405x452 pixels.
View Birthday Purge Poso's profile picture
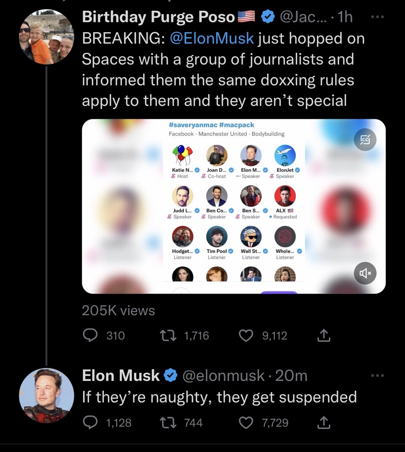pyautogui.click(x=46, y=37)
